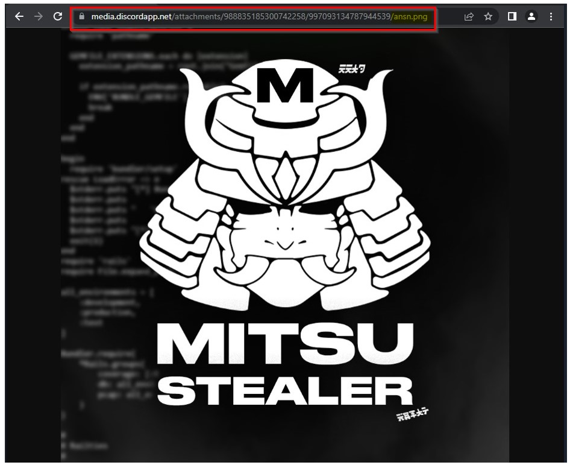The image size is (570, 465).
Task: Click the media.discordapp.net lock padlock
Action: pyautogui.click(x=82, y=16)
